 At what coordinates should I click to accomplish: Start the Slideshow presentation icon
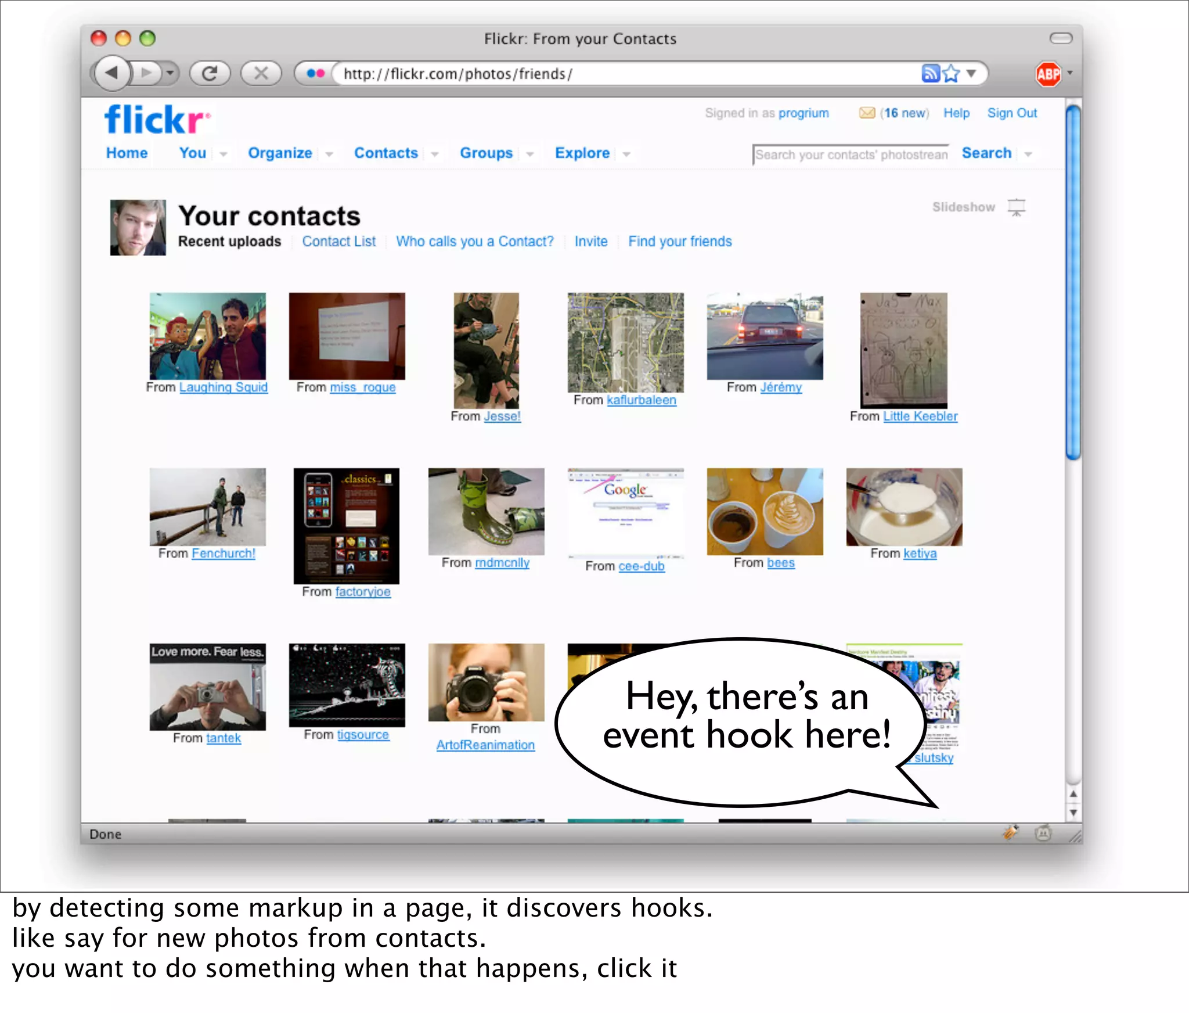pyautogui.click(x=1016, y=207)
